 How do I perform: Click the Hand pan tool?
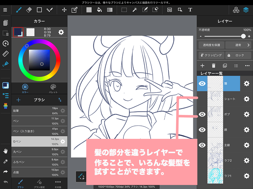[x=6, y=151]
